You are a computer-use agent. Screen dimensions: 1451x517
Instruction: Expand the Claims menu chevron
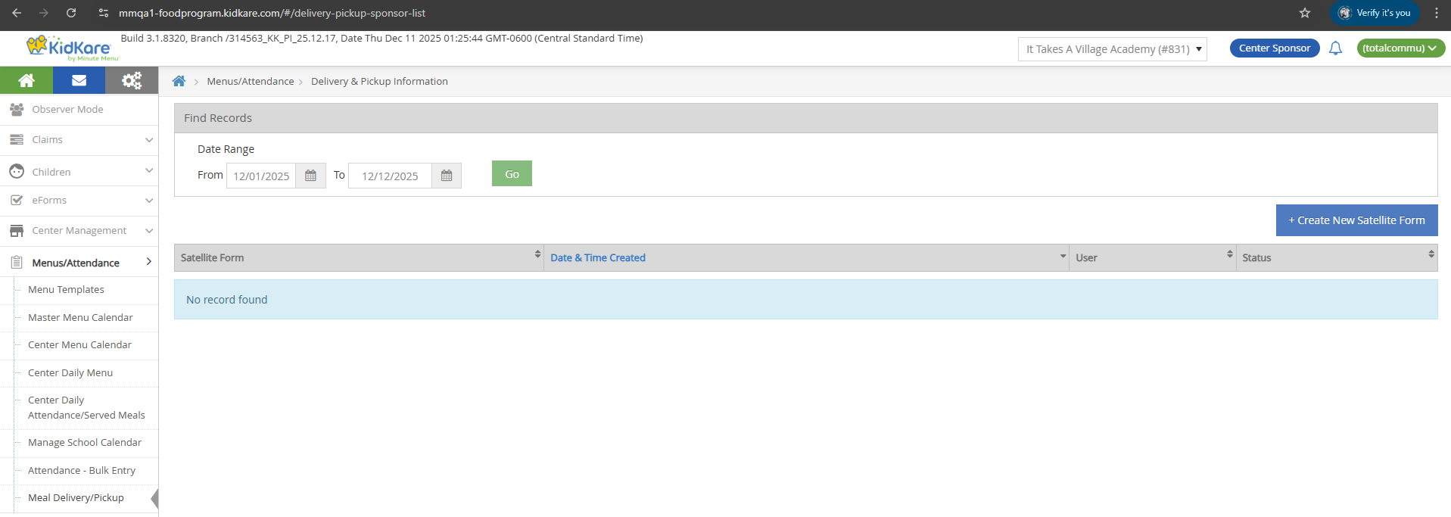click(149, 140)
